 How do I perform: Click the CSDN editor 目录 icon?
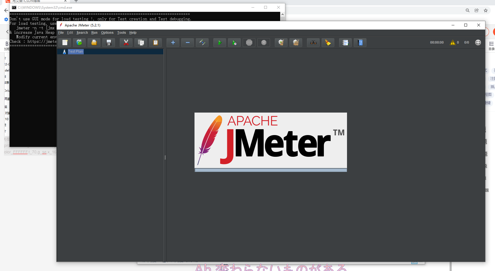coord(492,46)
